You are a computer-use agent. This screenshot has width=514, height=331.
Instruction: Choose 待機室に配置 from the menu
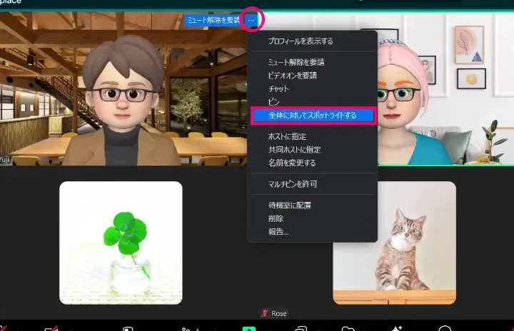click(x=289, y=205)
